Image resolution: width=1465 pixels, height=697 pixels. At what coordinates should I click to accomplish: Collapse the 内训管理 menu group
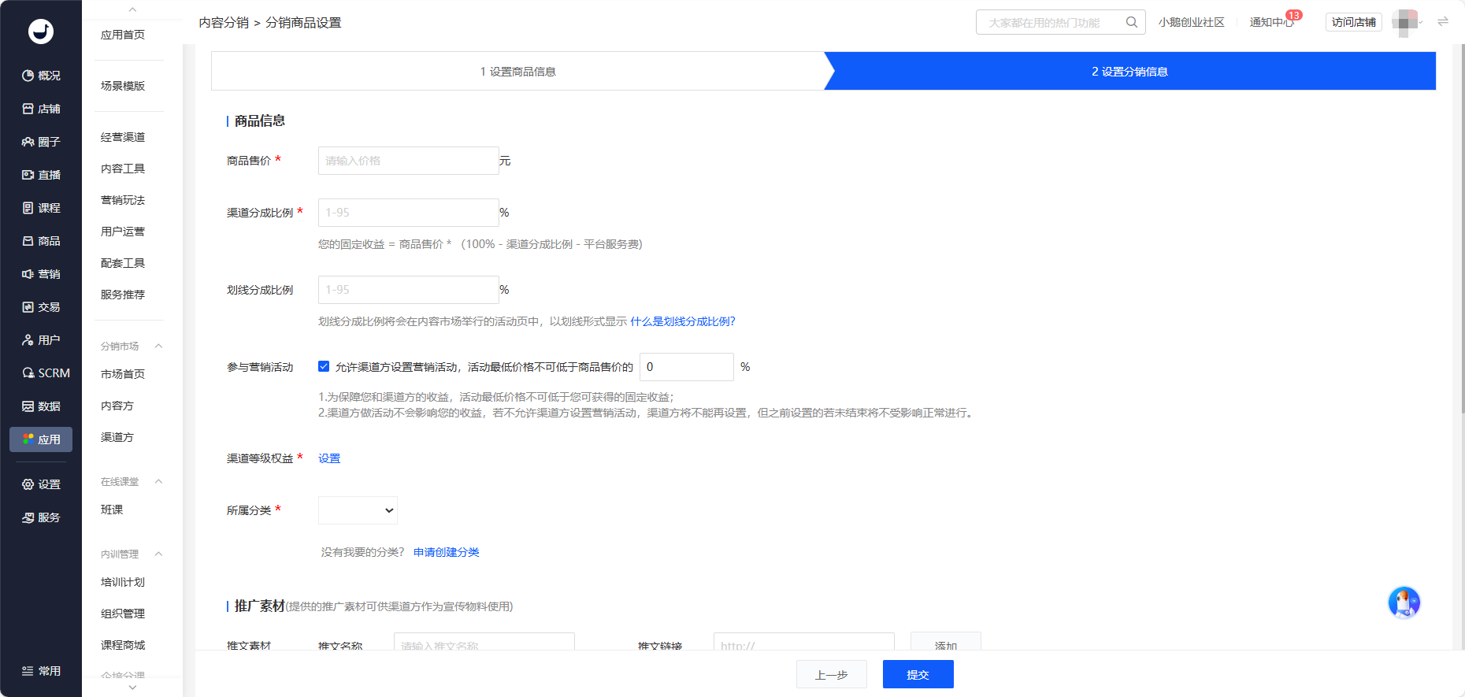tap(158, 554)
